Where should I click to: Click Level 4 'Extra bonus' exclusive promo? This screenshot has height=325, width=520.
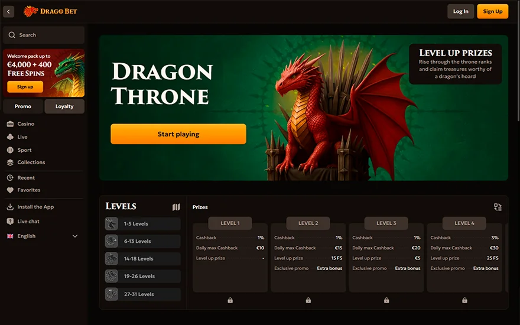coord(486,268)
